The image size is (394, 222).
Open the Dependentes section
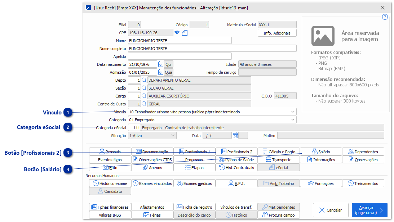coord(363,151)
